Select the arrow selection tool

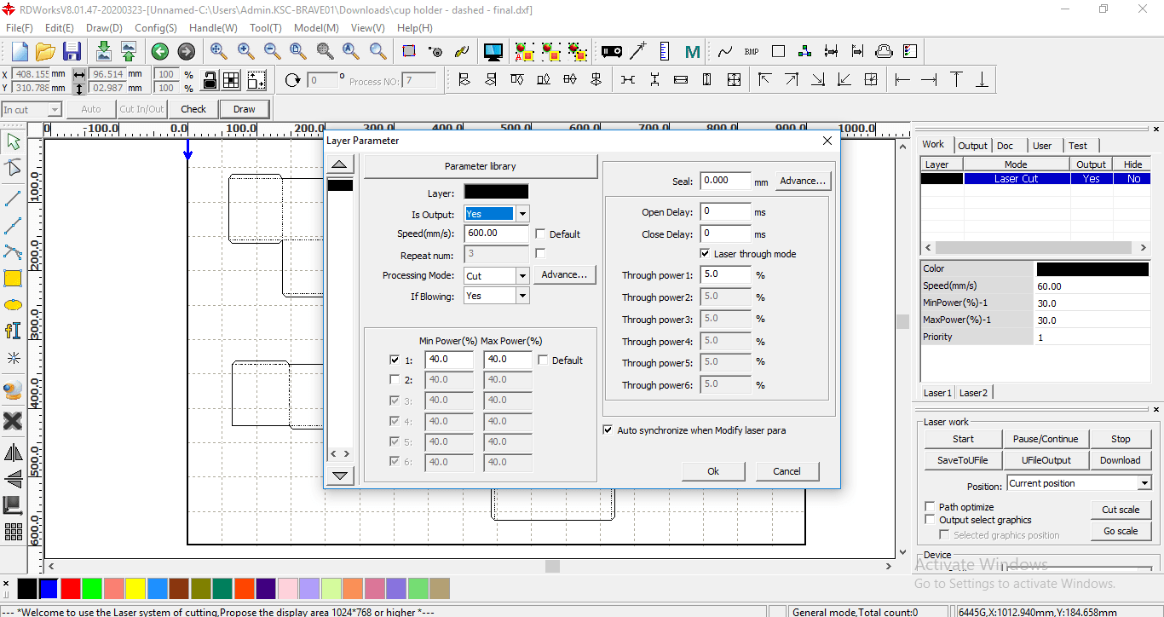(x=13, y=141)
